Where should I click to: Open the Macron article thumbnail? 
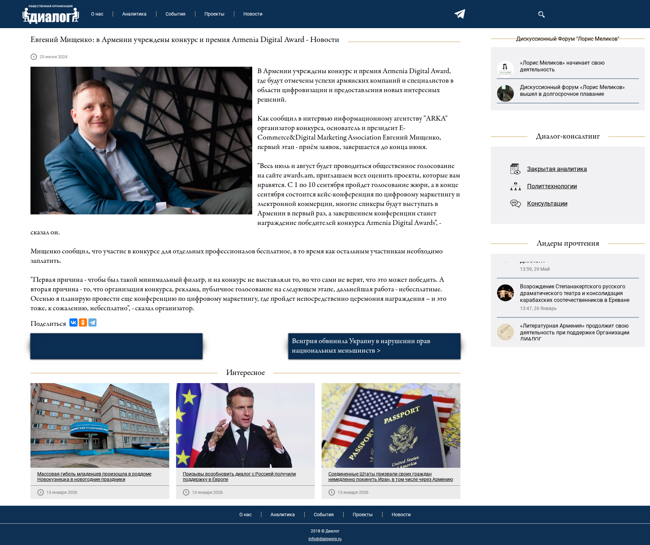245,425
